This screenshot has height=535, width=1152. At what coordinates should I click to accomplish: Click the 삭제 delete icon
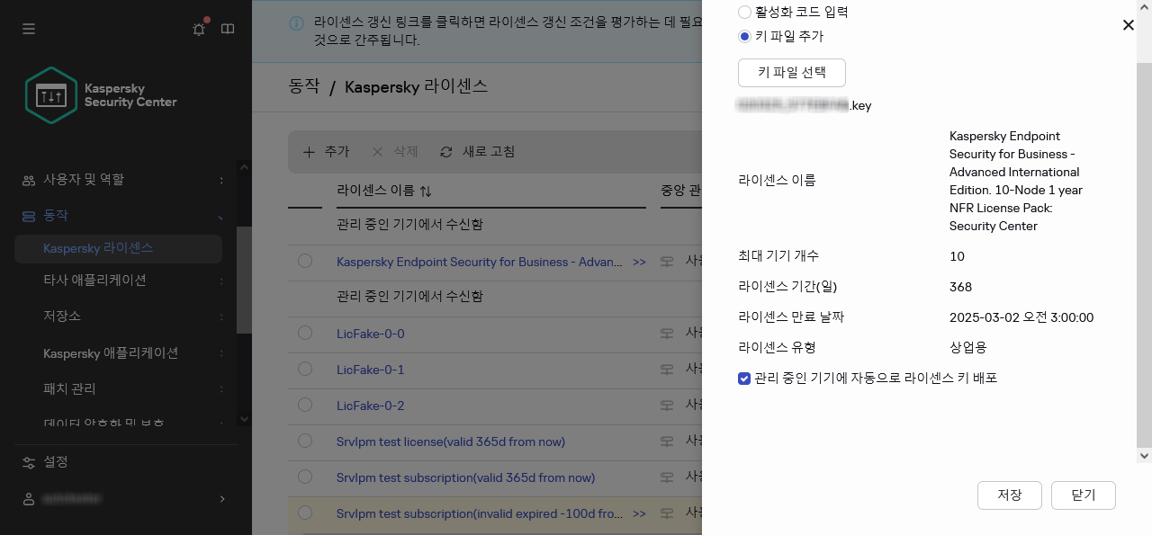(x=376, y=152)
